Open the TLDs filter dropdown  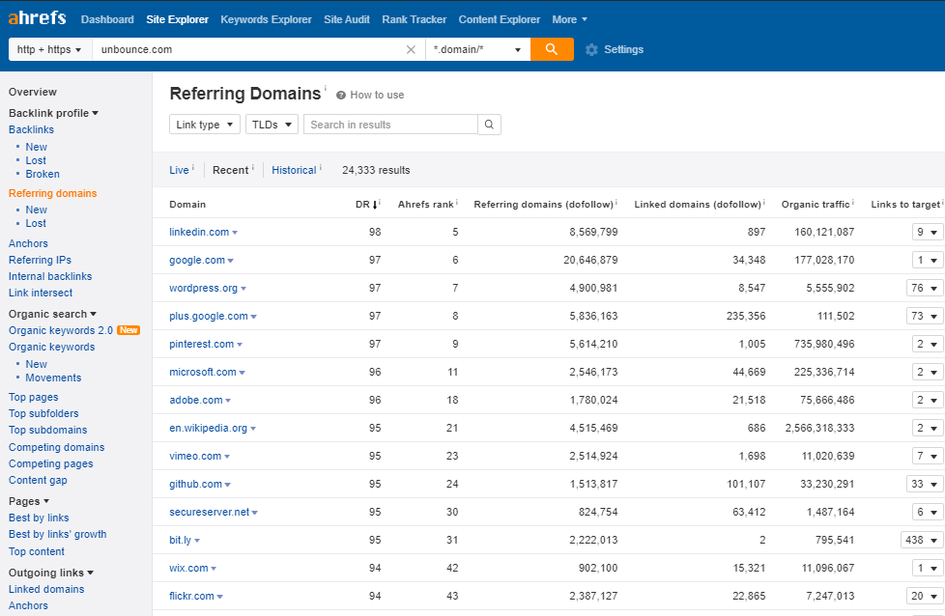coord(272,124)
